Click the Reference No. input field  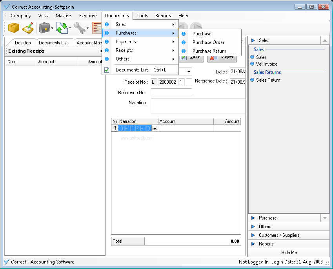[171, 93]
